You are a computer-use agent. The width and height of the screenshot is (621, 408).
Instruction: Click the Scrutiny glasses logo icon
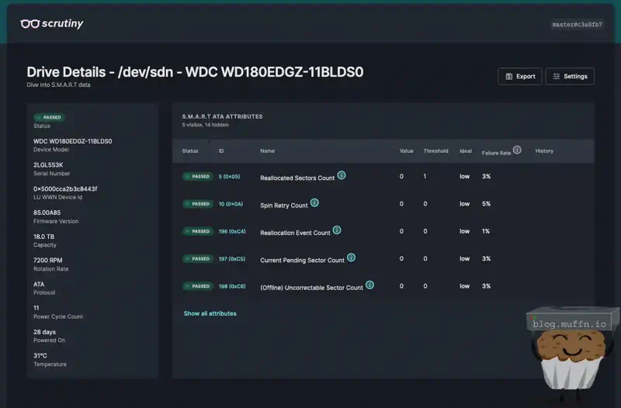tap(30, 24)
